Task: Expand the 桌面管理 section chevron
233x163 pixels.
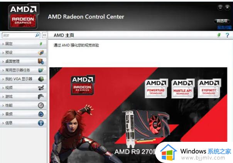Action: pos(3,61)
